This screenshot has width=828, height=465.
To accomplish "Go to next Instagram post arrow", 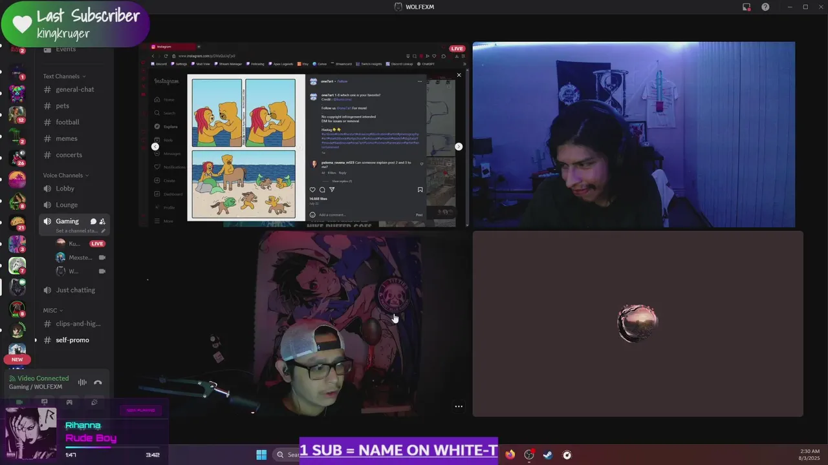I will (x=459, y=147).
